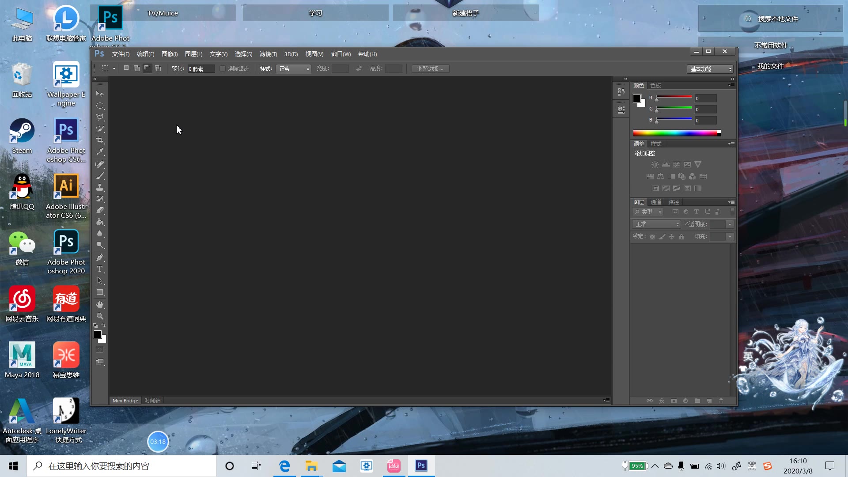Toggle the 消除锯齿 anti-alias checkbox
Screen dimensions: 848x477
(x=223, y=68)
